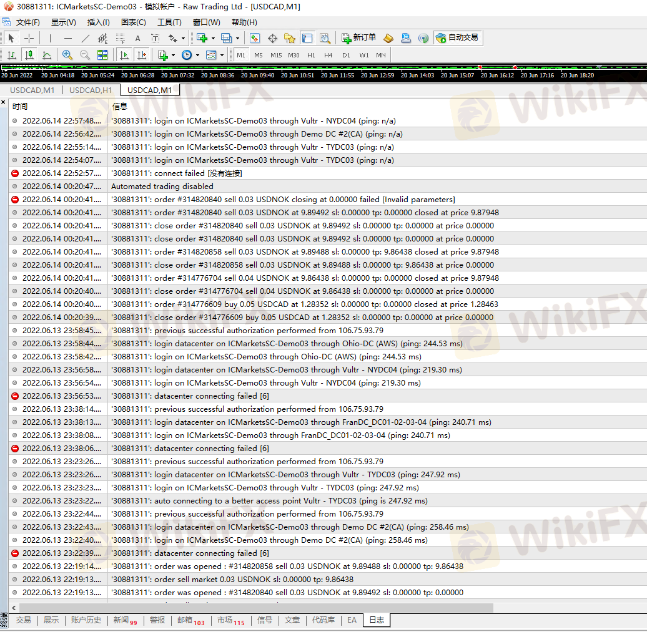Pick the equidistant channel tool

pos(103,38)
